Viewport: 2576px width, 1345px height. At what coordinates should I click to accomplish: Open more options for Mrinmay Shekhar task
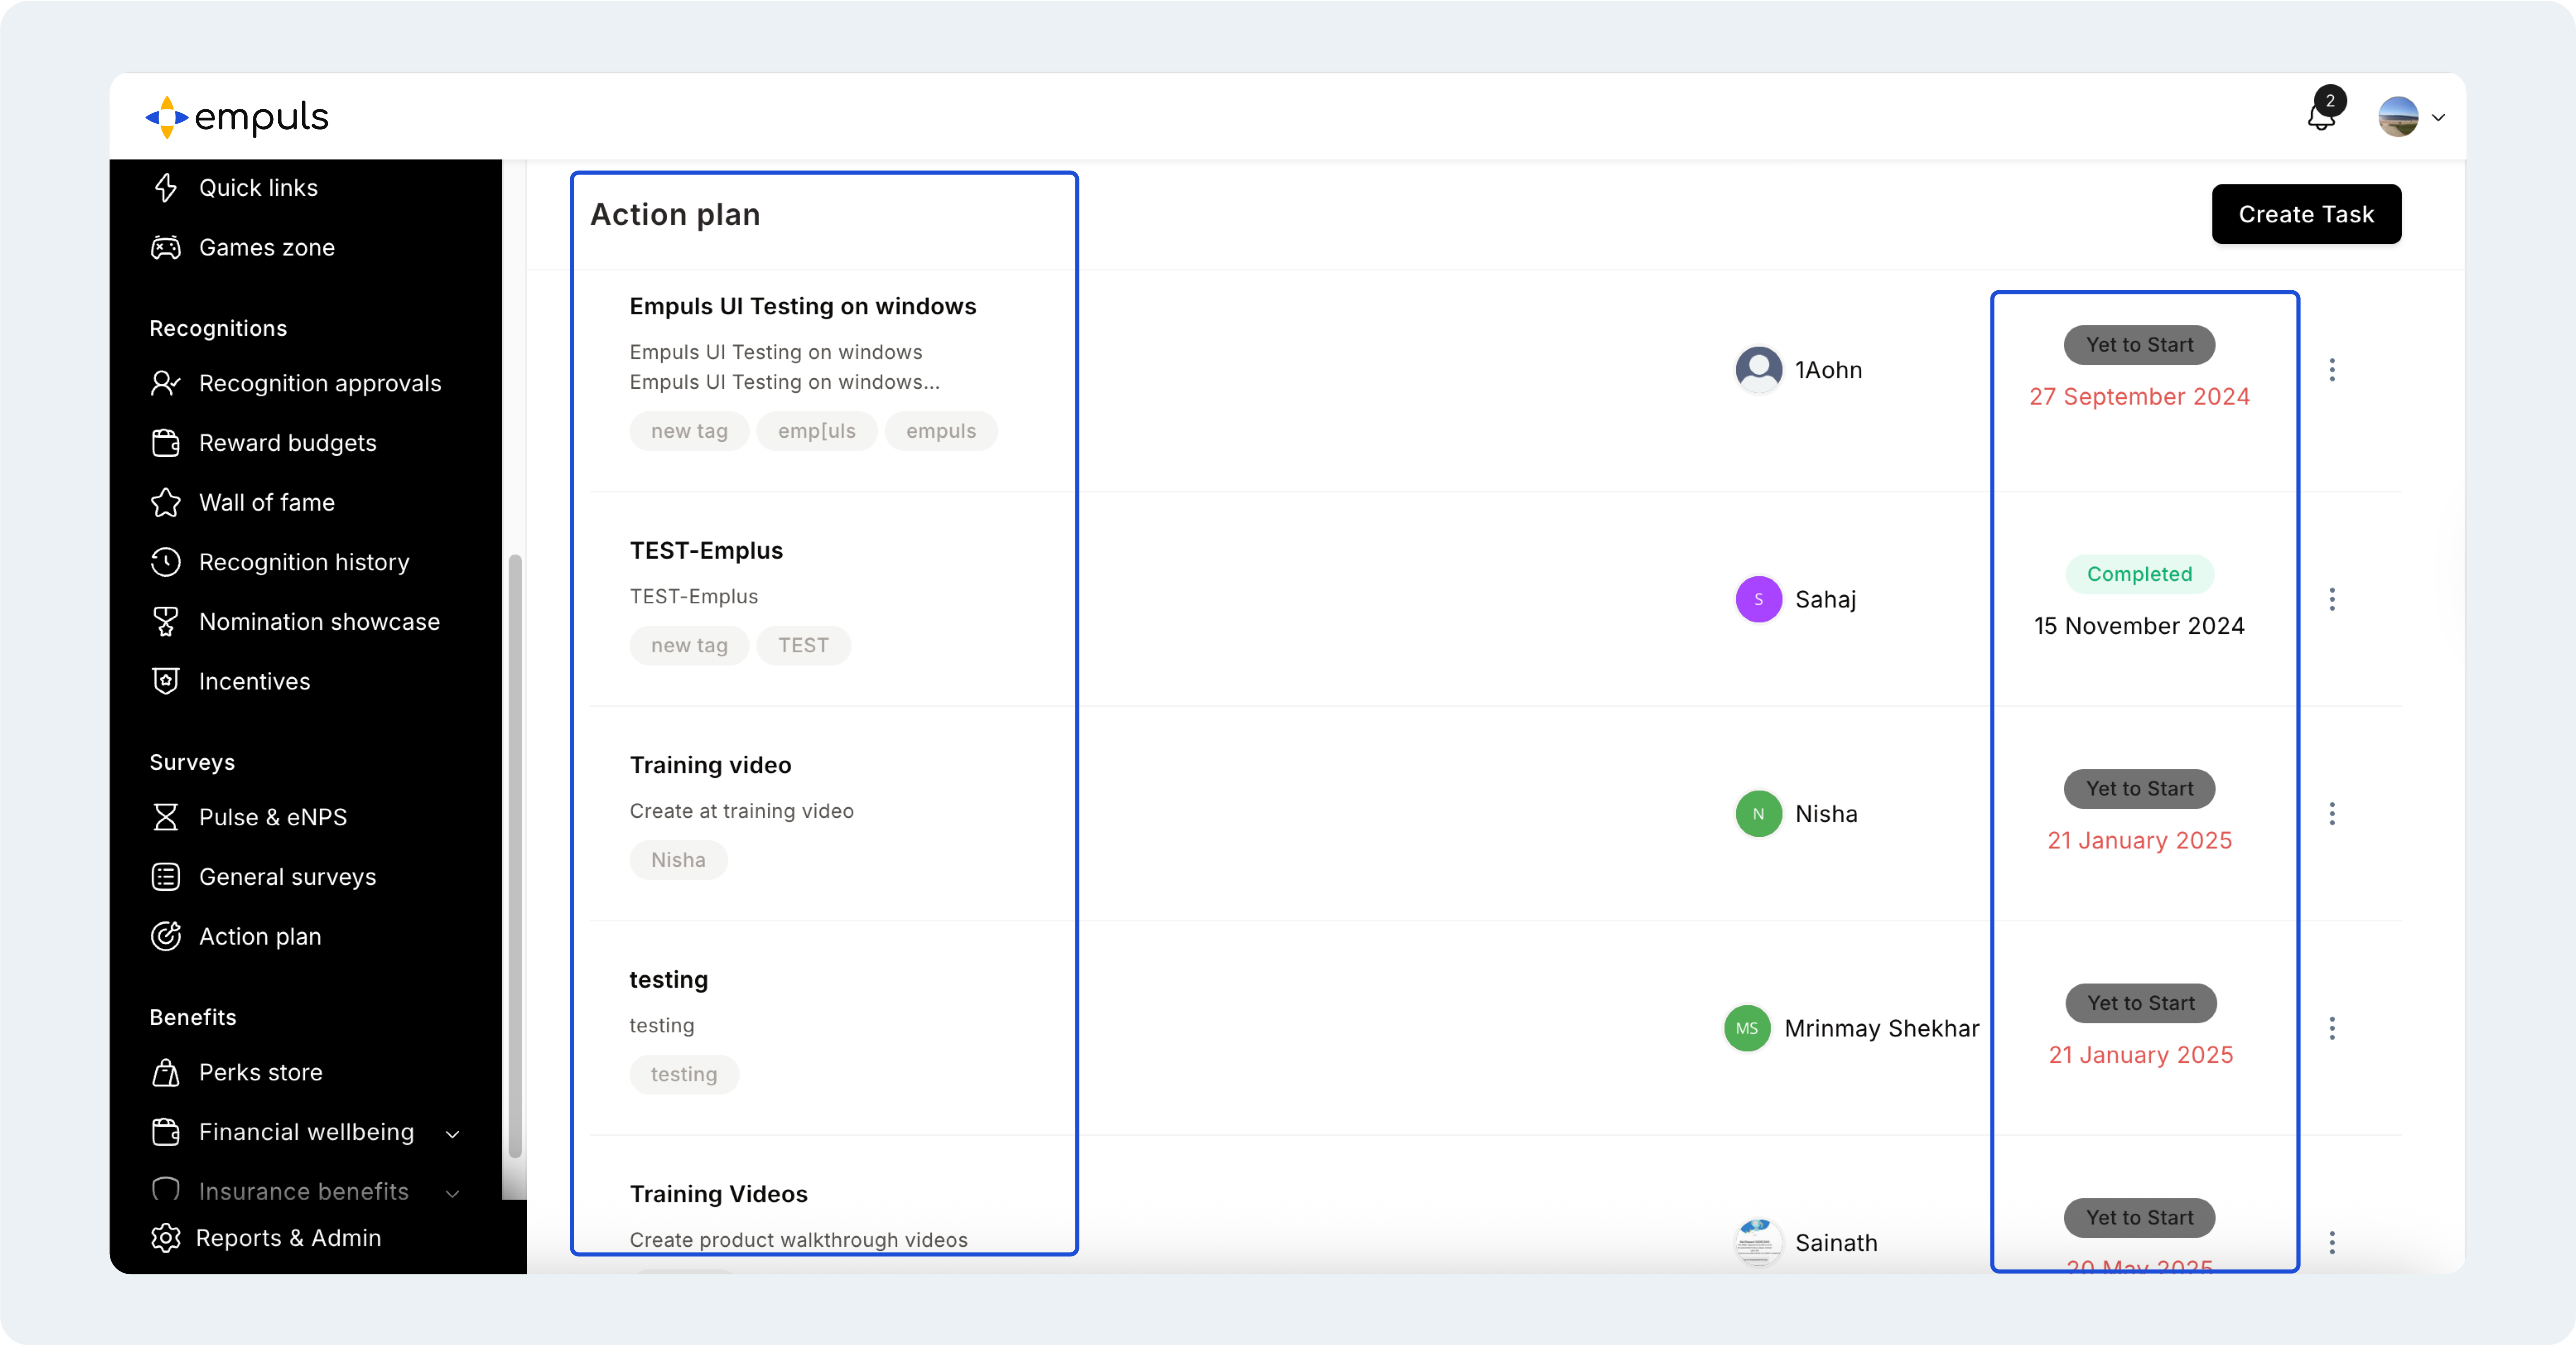[2332, 1028]
